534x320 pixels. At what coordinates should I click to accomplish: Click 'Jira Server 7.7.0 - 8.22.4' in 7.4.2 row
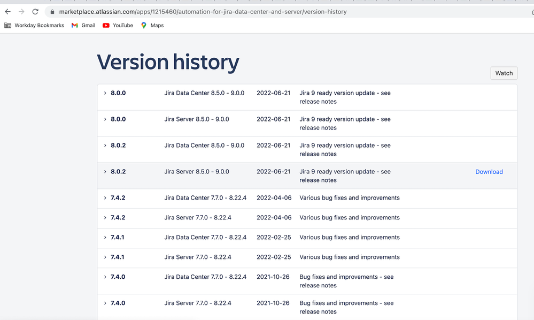tap(198, 218)
